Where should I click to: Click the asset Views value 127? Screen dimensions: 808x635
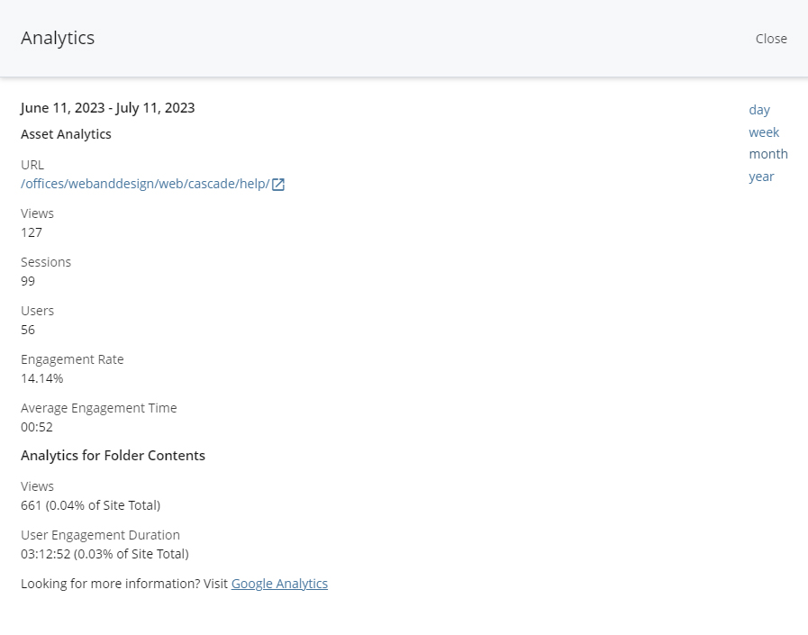tap(32, 232)
